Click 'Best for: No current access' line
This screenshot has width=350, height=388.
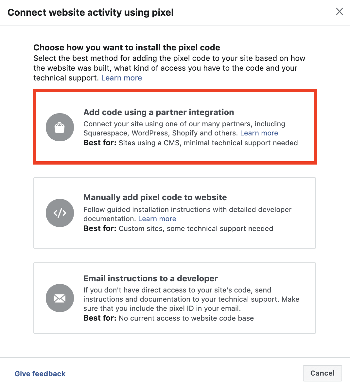tap(168, 318)
